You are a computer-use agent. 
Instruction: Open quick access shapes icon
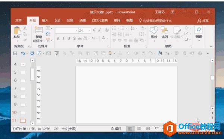[x=39, y=53]
